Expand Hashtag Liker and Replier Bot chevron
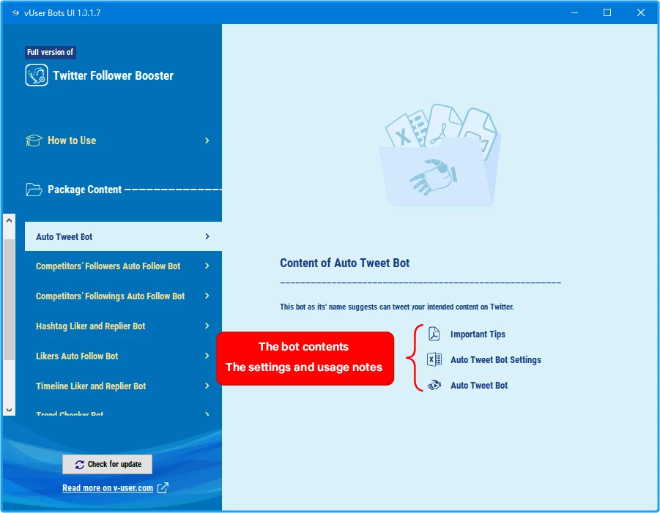The image size is (660, 513). pyautogui.click(x=207, y=326)
